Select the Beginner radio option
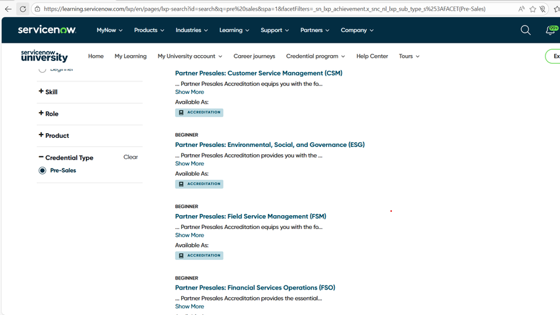Viewport: 560px width, 315px height. pos(43,69)
